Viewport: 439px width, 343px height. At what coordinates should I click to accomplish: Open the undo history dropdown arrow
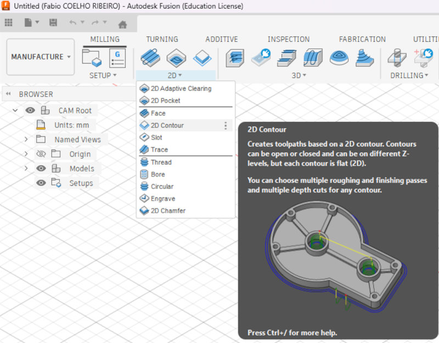click(x=83, y=22)
